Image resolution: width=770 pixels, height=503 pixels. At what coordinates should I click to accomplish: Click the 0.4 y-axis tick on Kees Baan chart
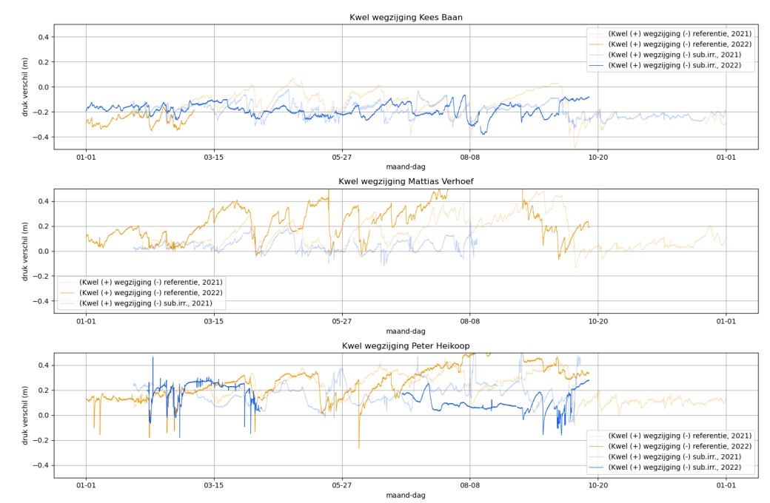click(x=43, y=37)
